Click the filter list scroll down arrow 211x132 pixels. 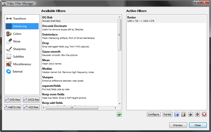(120, 104)
